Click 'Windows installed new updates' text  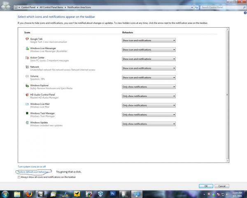tap(46, 125)
